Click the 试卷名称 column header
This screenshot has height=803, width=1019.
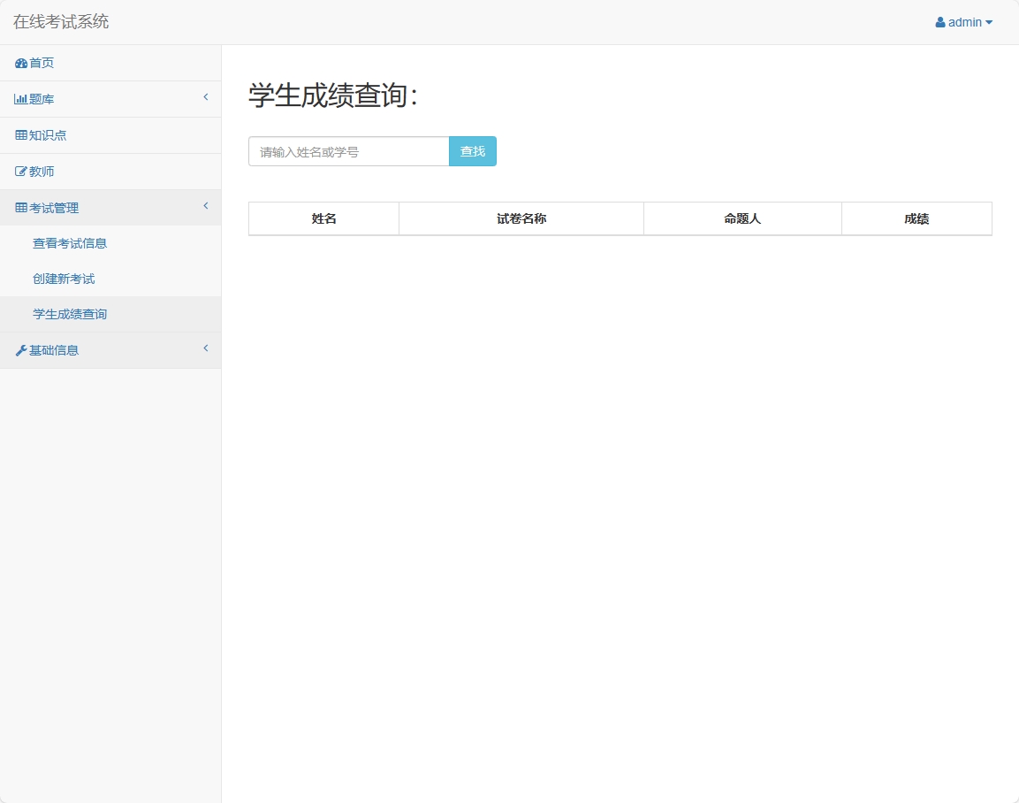[x=521, y=218]
